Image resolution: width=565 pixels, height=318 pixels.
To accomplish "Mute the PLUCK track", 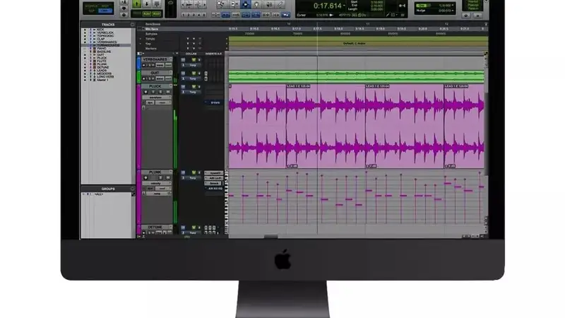I will (167, 93).
